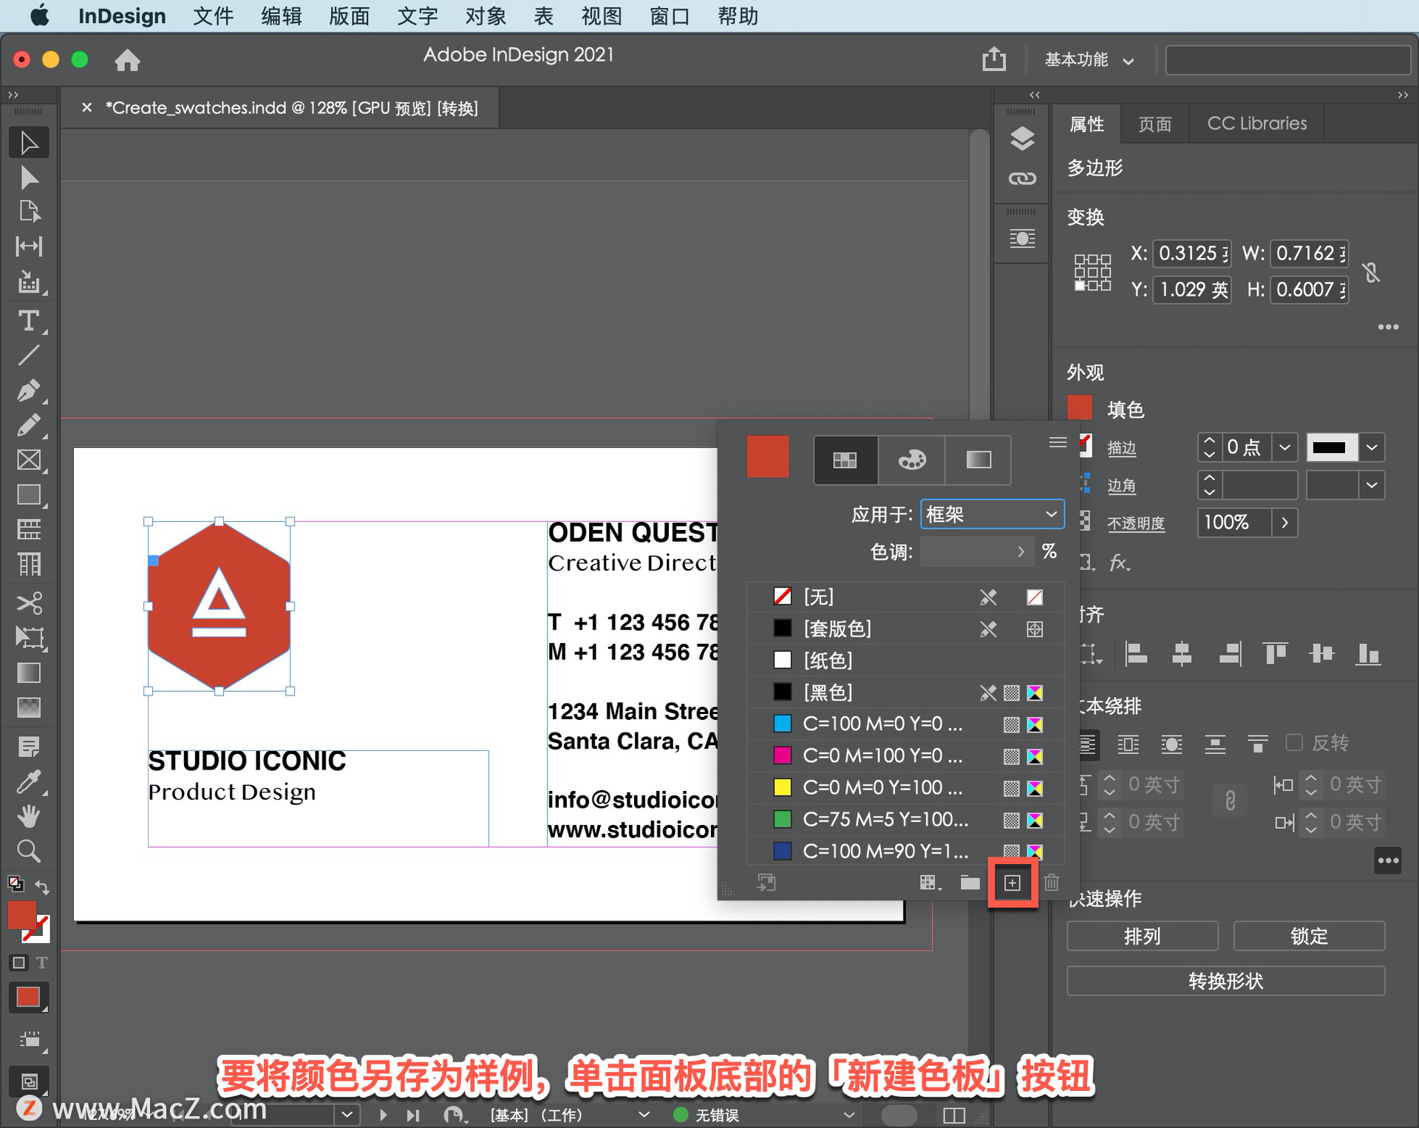Switch to color mixer palette view
Screen dimensions: 1419x1128
(911, 460)
